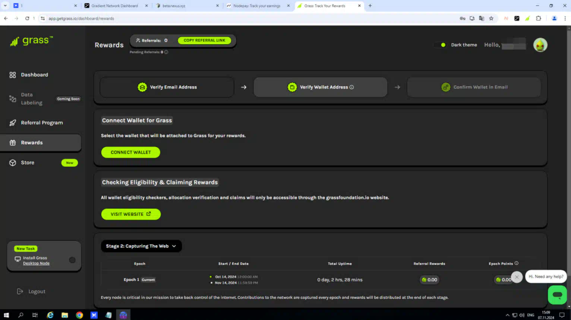Dismiss the help chat bubble

pyautogui.click(x=517, y=277)
